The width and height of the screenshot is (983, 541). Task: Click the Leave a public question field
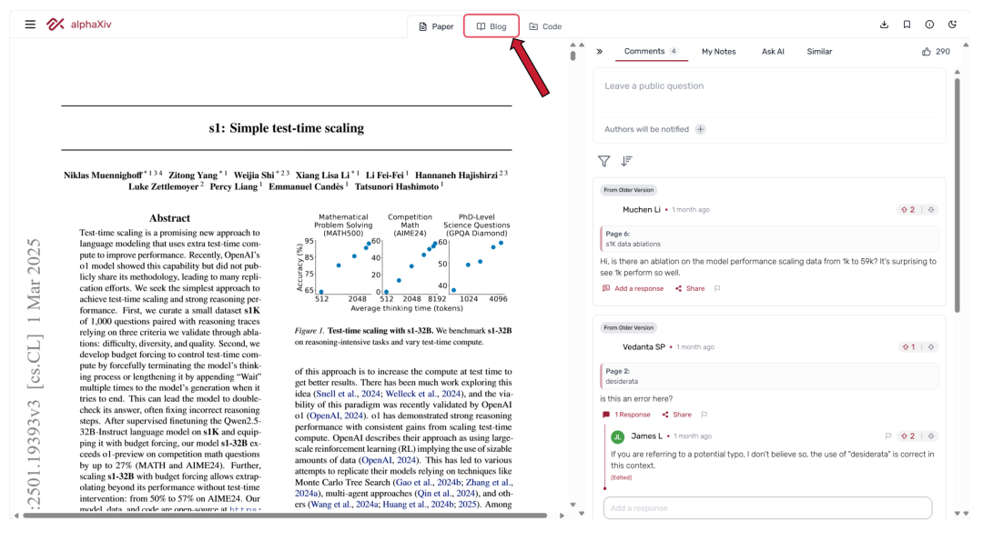pyautogui.click(x=769, y=93)
